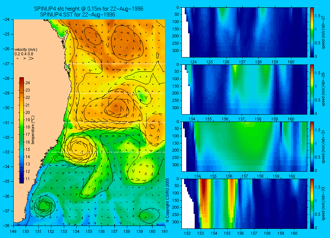Click the 149 longitude label under the map
Viewport: 330px width, 238px height.
pyautogui.click(x=13, y=231)
